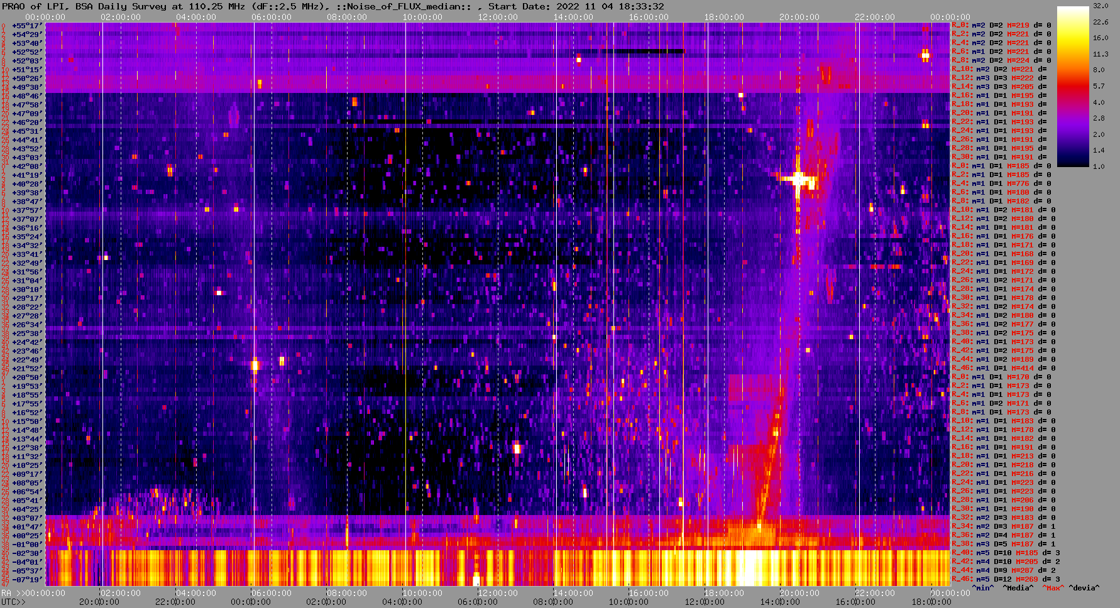Select declination label +42°08'

[26, 166]
